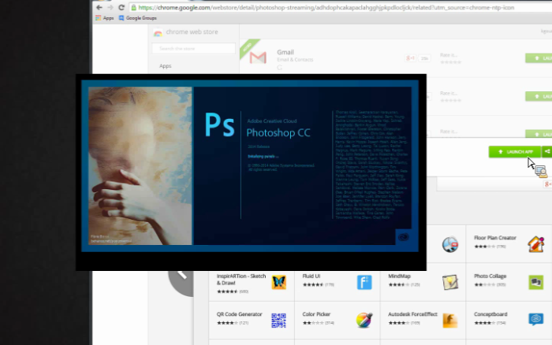Click the share icon beside Launch App

click(x=546, y=151)
